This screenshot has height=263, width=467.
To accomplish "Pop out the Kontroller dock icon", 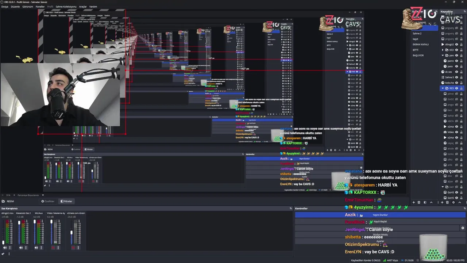I will point(464,208).
